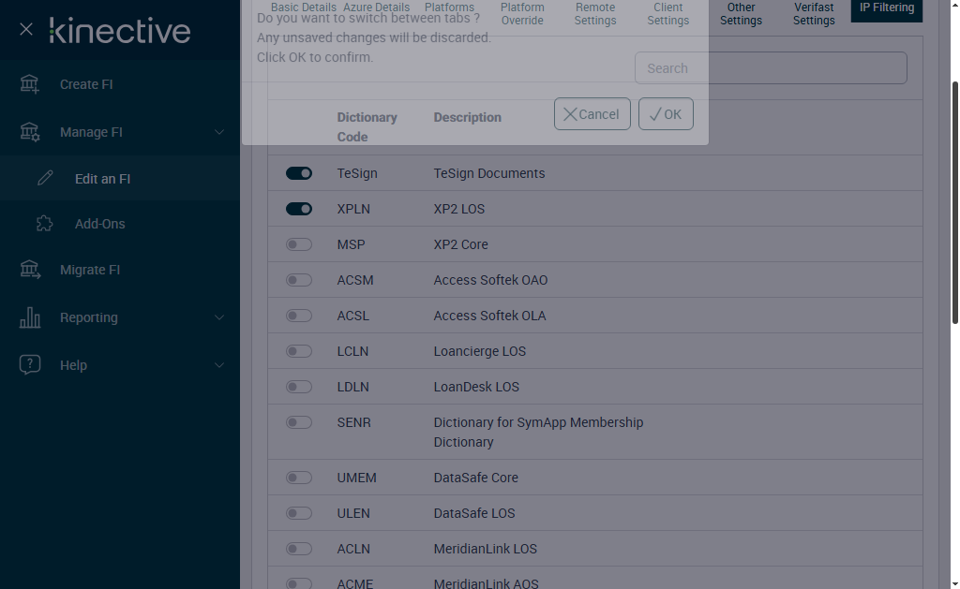Turn off the XPLN XP2 LOS toggle
Image resolution: width=960 pixels, height=589 pixels.
(x=299, y=209)
